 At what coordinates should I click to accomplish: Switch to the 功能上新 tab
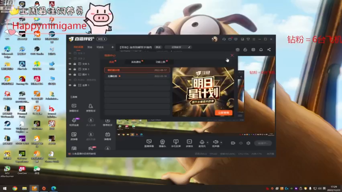tap(160, 62)
